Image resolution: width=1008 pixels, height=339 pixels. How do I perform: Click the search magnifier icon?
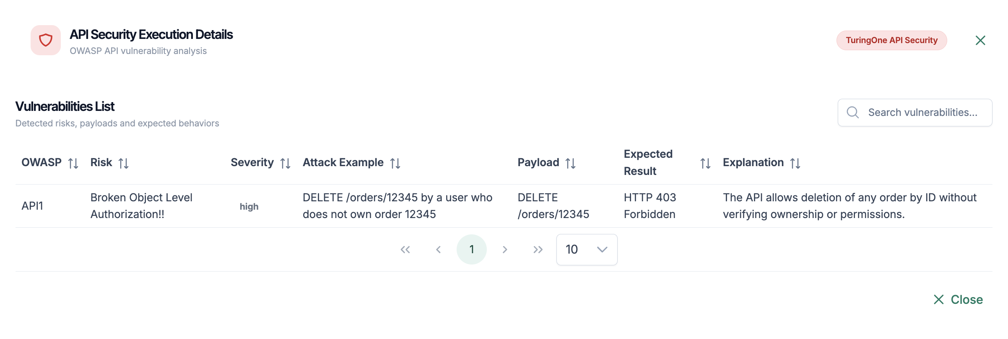(x=852, y=112)
